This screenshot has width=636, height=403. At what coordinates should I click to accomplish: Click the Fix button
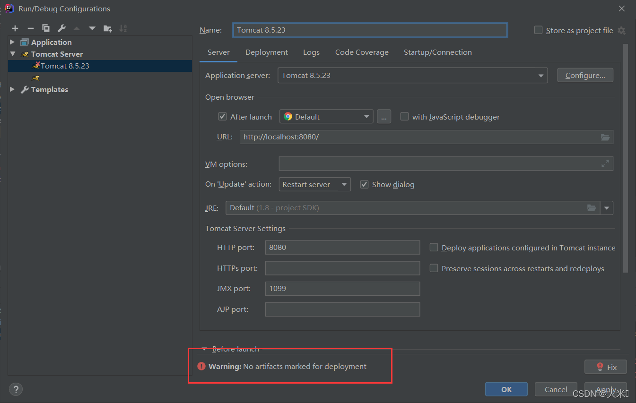[x=606, y=367]
